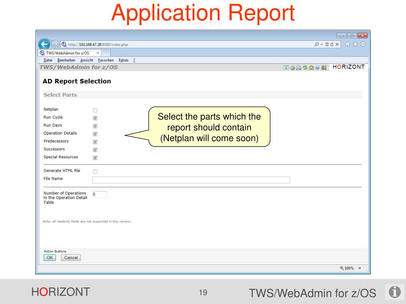406x304 pixels.
Task: Click the OK action button
Action: pos(50,258)
